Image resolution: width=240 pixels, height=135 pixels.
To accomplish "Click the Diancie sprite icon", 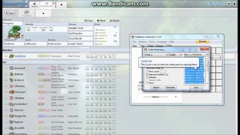I will click(x=12, y=110).
